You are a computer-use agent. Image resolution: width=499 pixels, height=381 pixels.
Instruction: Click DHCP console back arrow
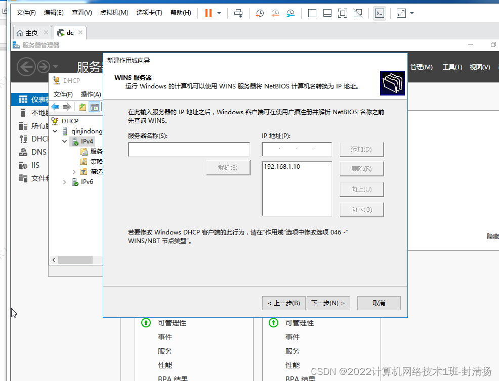click(x=55, y=107)
